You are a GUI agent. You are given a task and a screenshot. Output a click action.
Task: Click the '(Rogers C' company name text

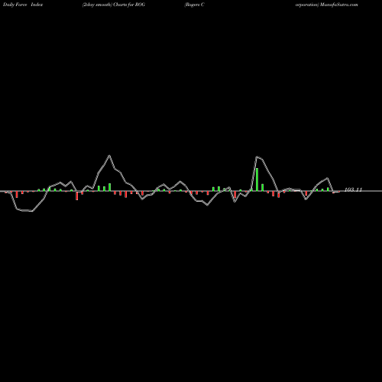(x=194, y=5)
